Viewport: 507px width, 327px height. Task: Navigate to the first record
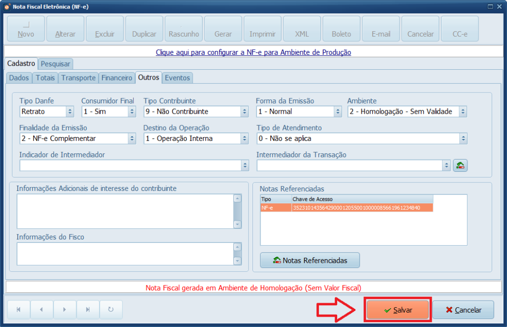18,310
